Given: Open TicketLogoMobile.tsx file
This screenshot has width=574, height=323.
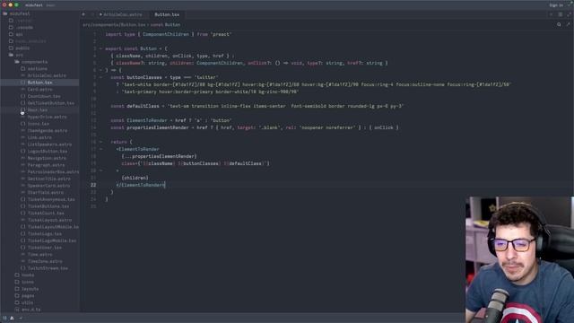Looking at the screenshot, I should (x=52, y=240).
